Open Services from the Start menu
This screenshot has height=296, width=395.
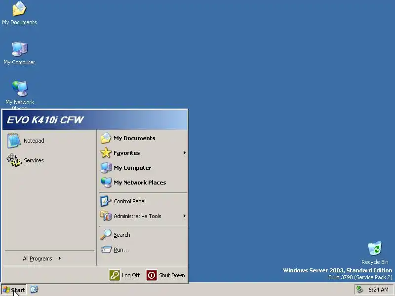pos(49,160)
